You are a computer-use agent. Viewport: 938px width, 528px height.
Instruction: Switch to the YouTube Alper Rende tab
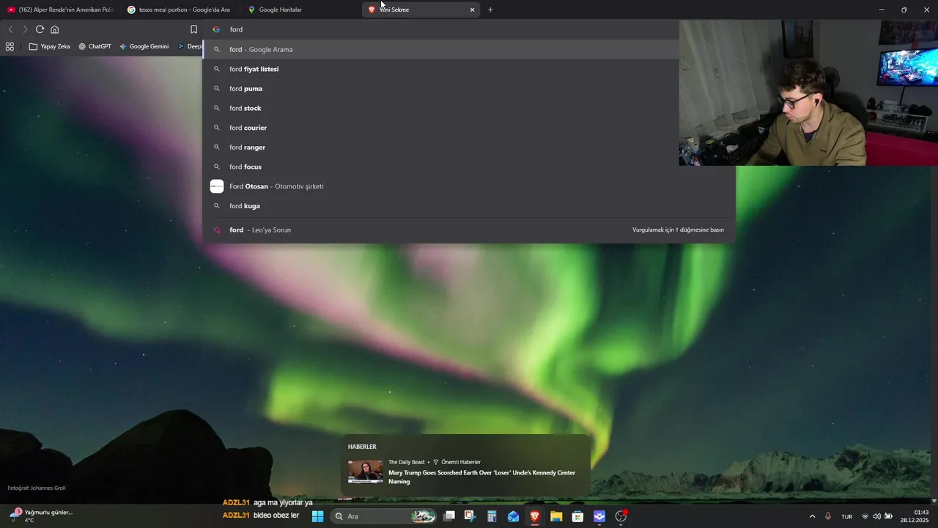point(60,10)
